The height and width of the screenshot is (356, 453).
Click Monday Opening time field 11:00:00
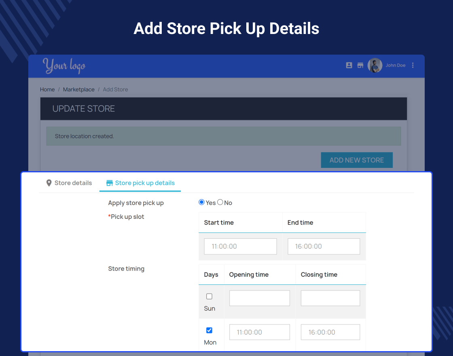tap(259, 332)
